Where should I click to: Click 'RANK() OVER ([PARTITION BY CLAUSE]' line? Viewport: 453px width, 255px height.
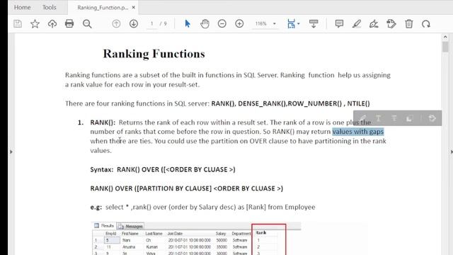(x=187, y=188)
